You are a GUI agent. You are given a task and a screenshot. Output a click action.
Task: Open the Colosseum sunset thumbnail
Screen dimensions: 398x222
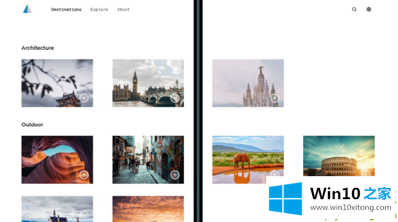tap(339, 156)
